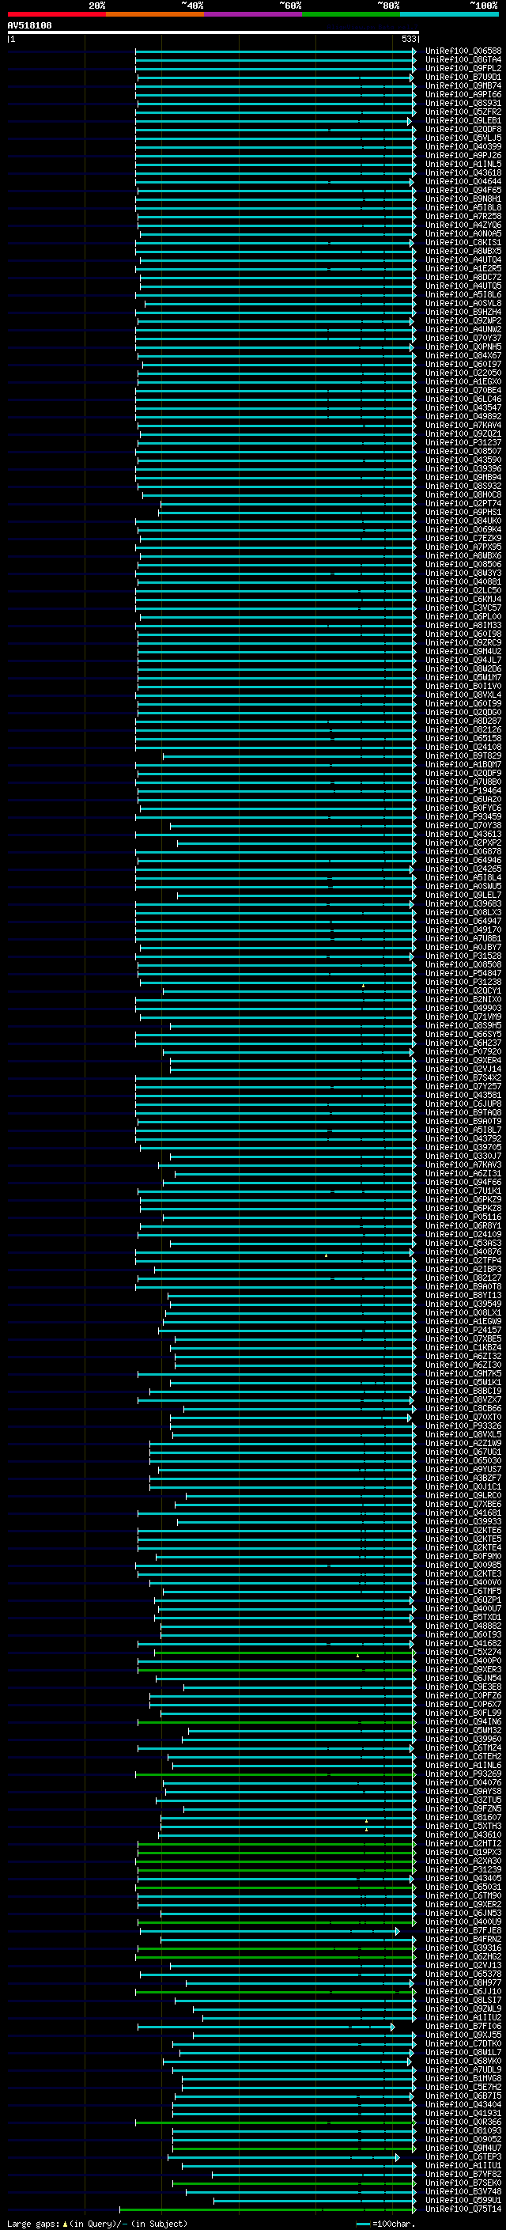
Task: Select hit label UniRef100_C5XTH3
Action: pos(463,1827)
